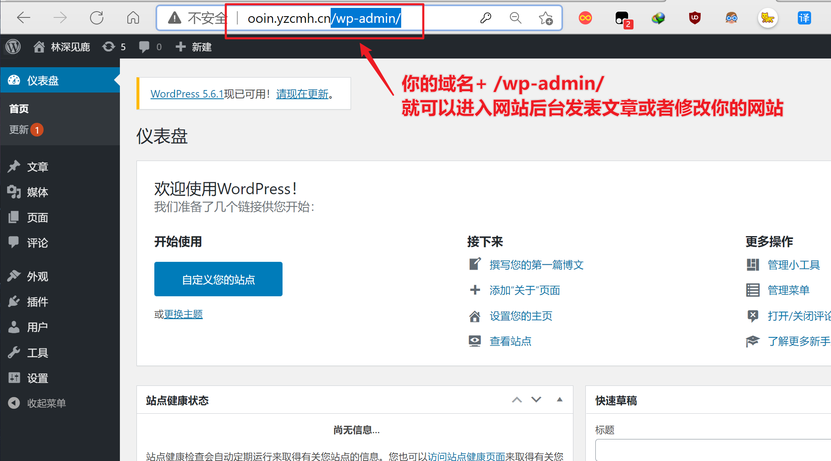Image resolution: width=831 pixels, height=461 pixels.
Task: Click the blue translate extension icon
Action: tap(804, 18)
